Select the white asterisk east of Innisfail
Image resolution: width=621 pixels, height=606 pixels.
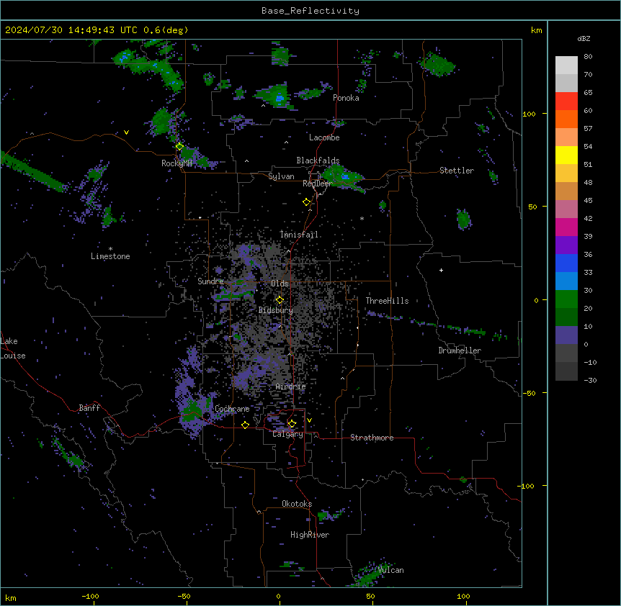coord(362,219)
